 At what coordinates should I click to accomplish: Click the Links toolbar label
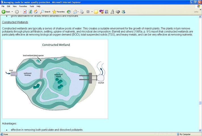(196, 12)
